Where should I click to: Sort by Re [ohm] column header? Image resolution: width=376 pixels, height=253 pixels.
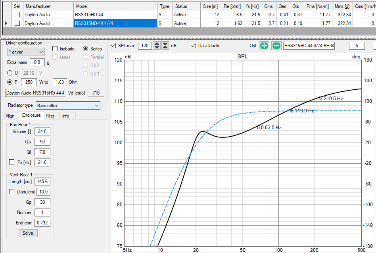pos(232,6)
